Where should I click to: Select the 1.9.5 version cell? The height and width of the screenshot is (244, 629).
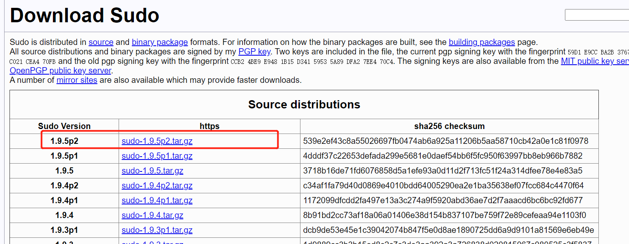64,171
